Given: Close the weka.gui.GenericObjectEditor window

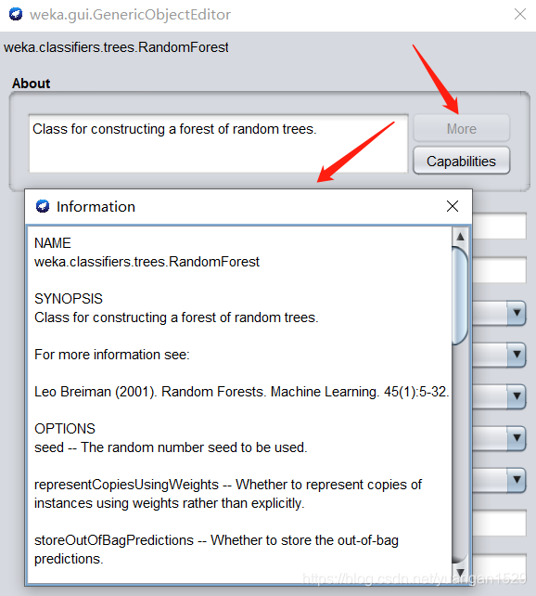Looking at the screenshot, I should pos(520,14).
